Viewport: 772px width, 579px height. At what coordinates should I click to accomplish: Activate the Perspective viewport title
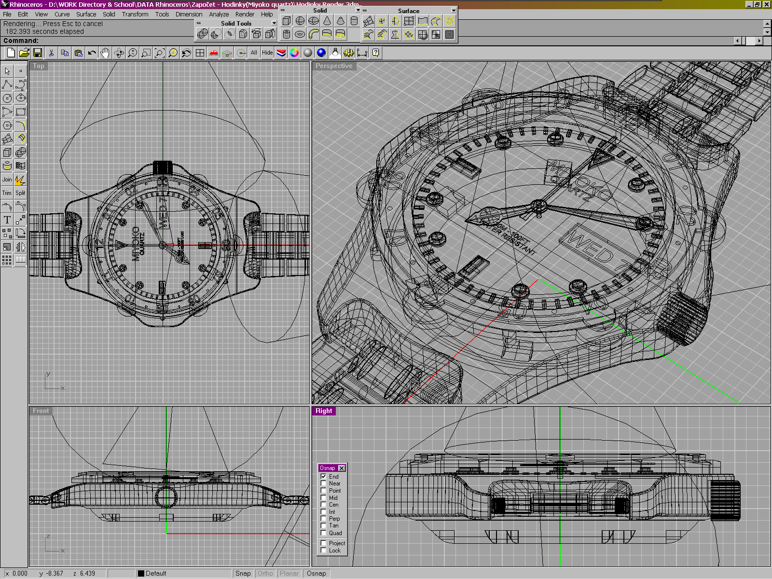click(334, 66)
